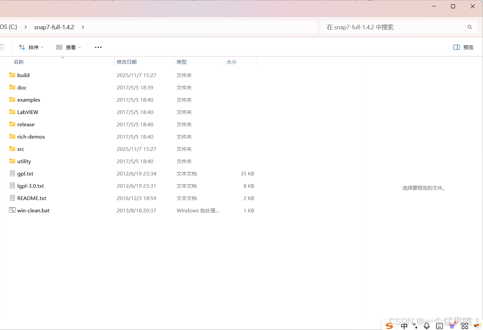Click the search magnifier icon
Image resolution: width=483 pixels, height=330 pixels.
(x=469, y=27)
